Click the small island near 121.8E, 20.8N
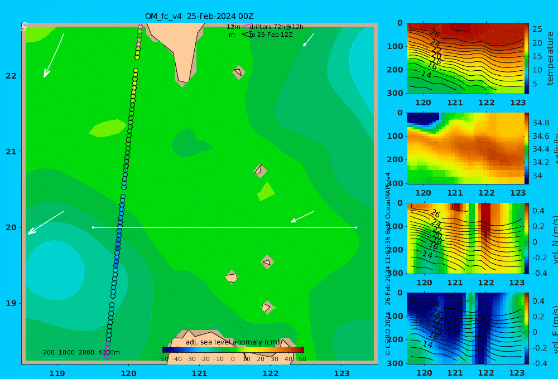 pos(260,171)
